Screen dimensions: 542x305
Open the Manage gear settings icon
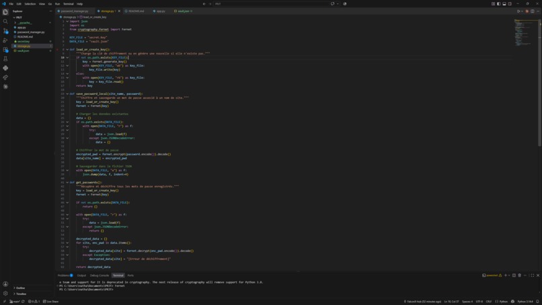coord(5,294)
